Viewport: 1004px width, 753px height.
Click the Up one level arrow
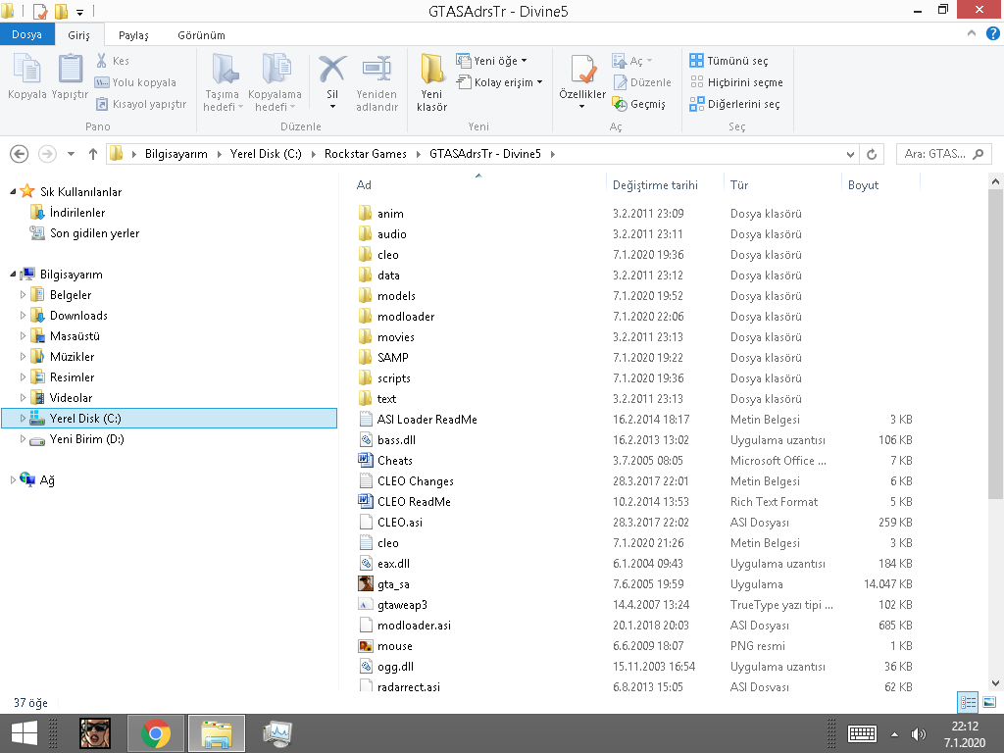(93, 154)
